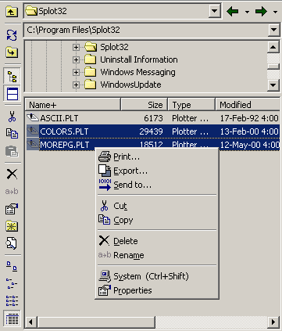Open the Splot32 folder combo dropdown
The width and height of the screenshot is (282, 331).
click(x=215, y=11)
